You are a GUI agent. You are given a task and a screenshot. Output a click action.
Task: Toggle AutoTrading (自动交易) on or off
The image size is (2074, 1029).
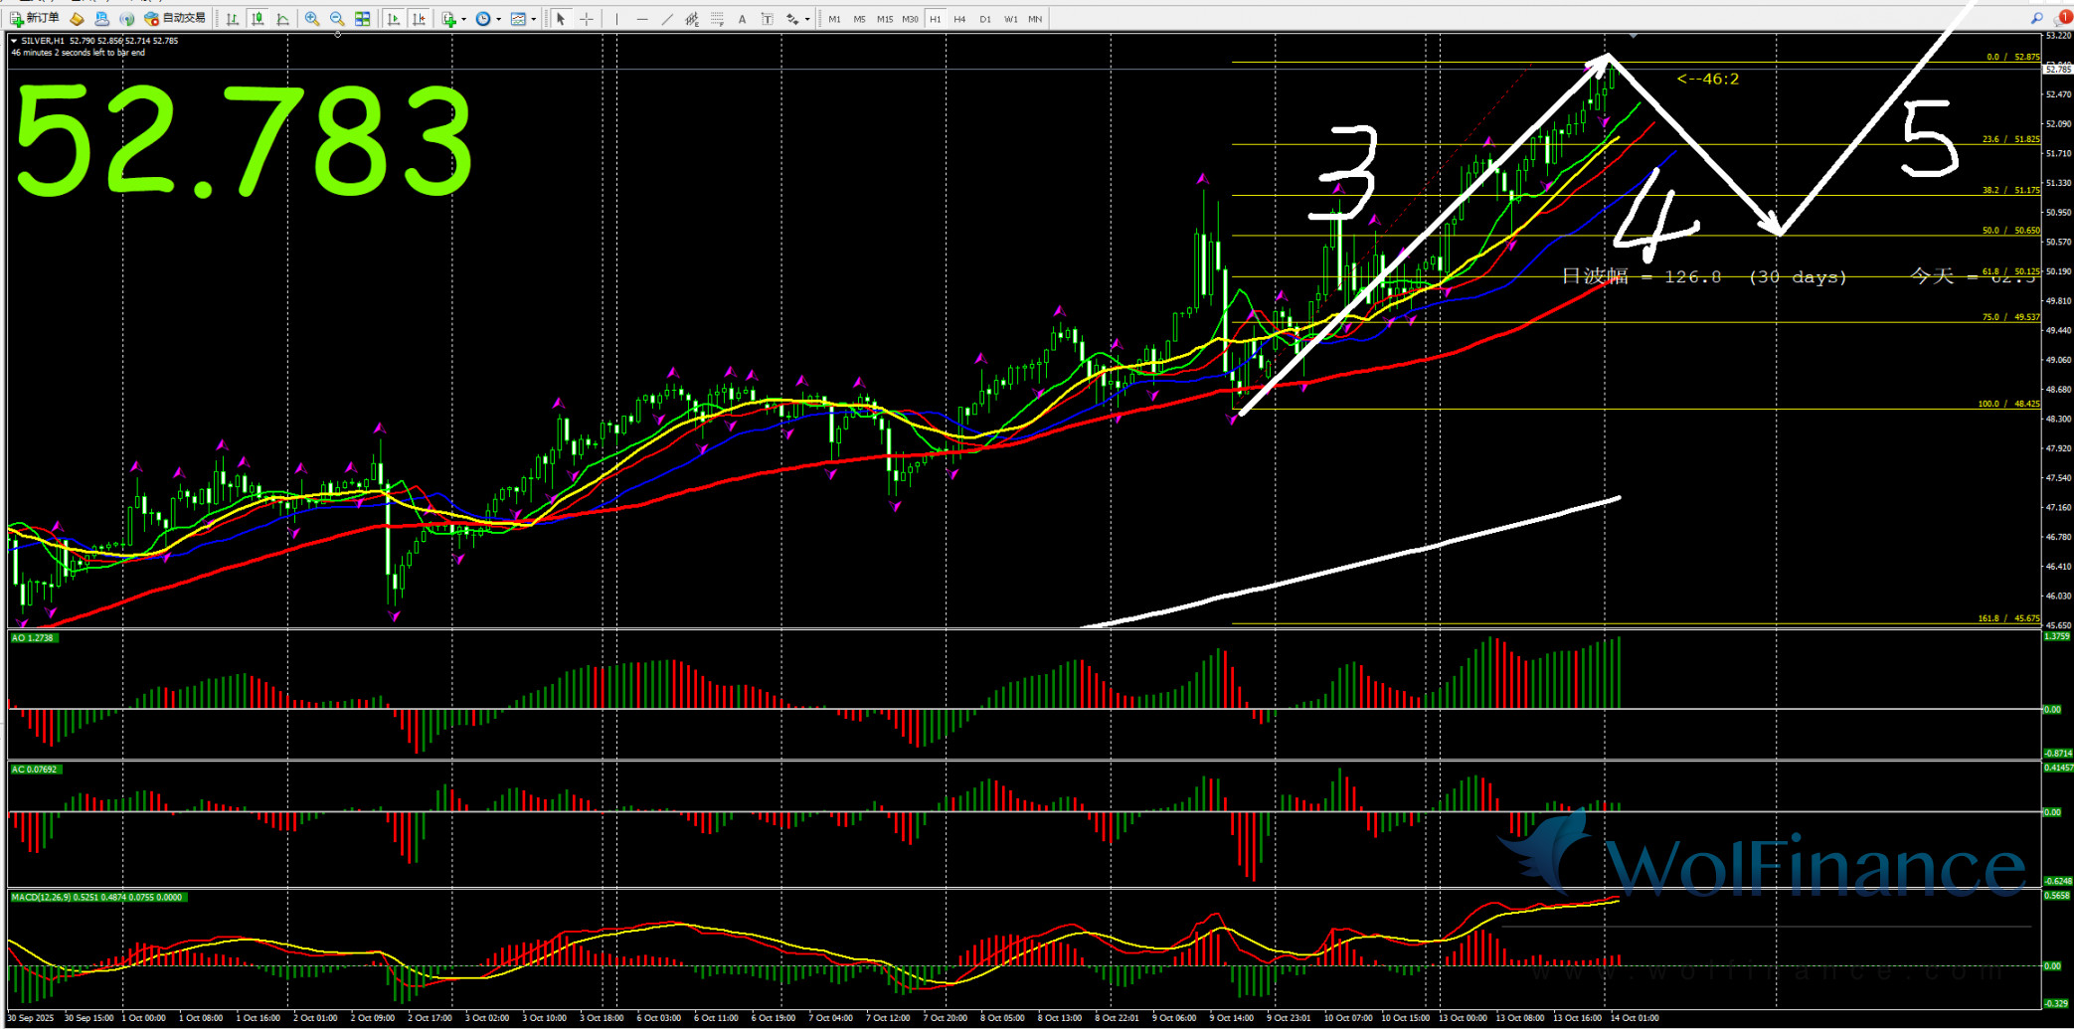pyautogui.click(x=176, y=19)
